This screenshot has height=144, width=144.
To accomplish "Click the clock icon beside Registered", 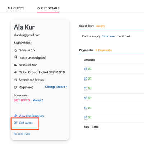I will [15, 87].
